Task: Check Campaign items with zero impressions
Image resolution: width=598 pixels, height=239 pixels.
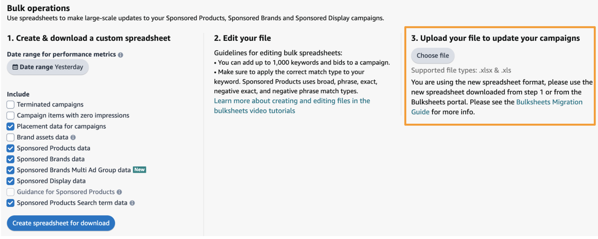Action: coord(10,115)
